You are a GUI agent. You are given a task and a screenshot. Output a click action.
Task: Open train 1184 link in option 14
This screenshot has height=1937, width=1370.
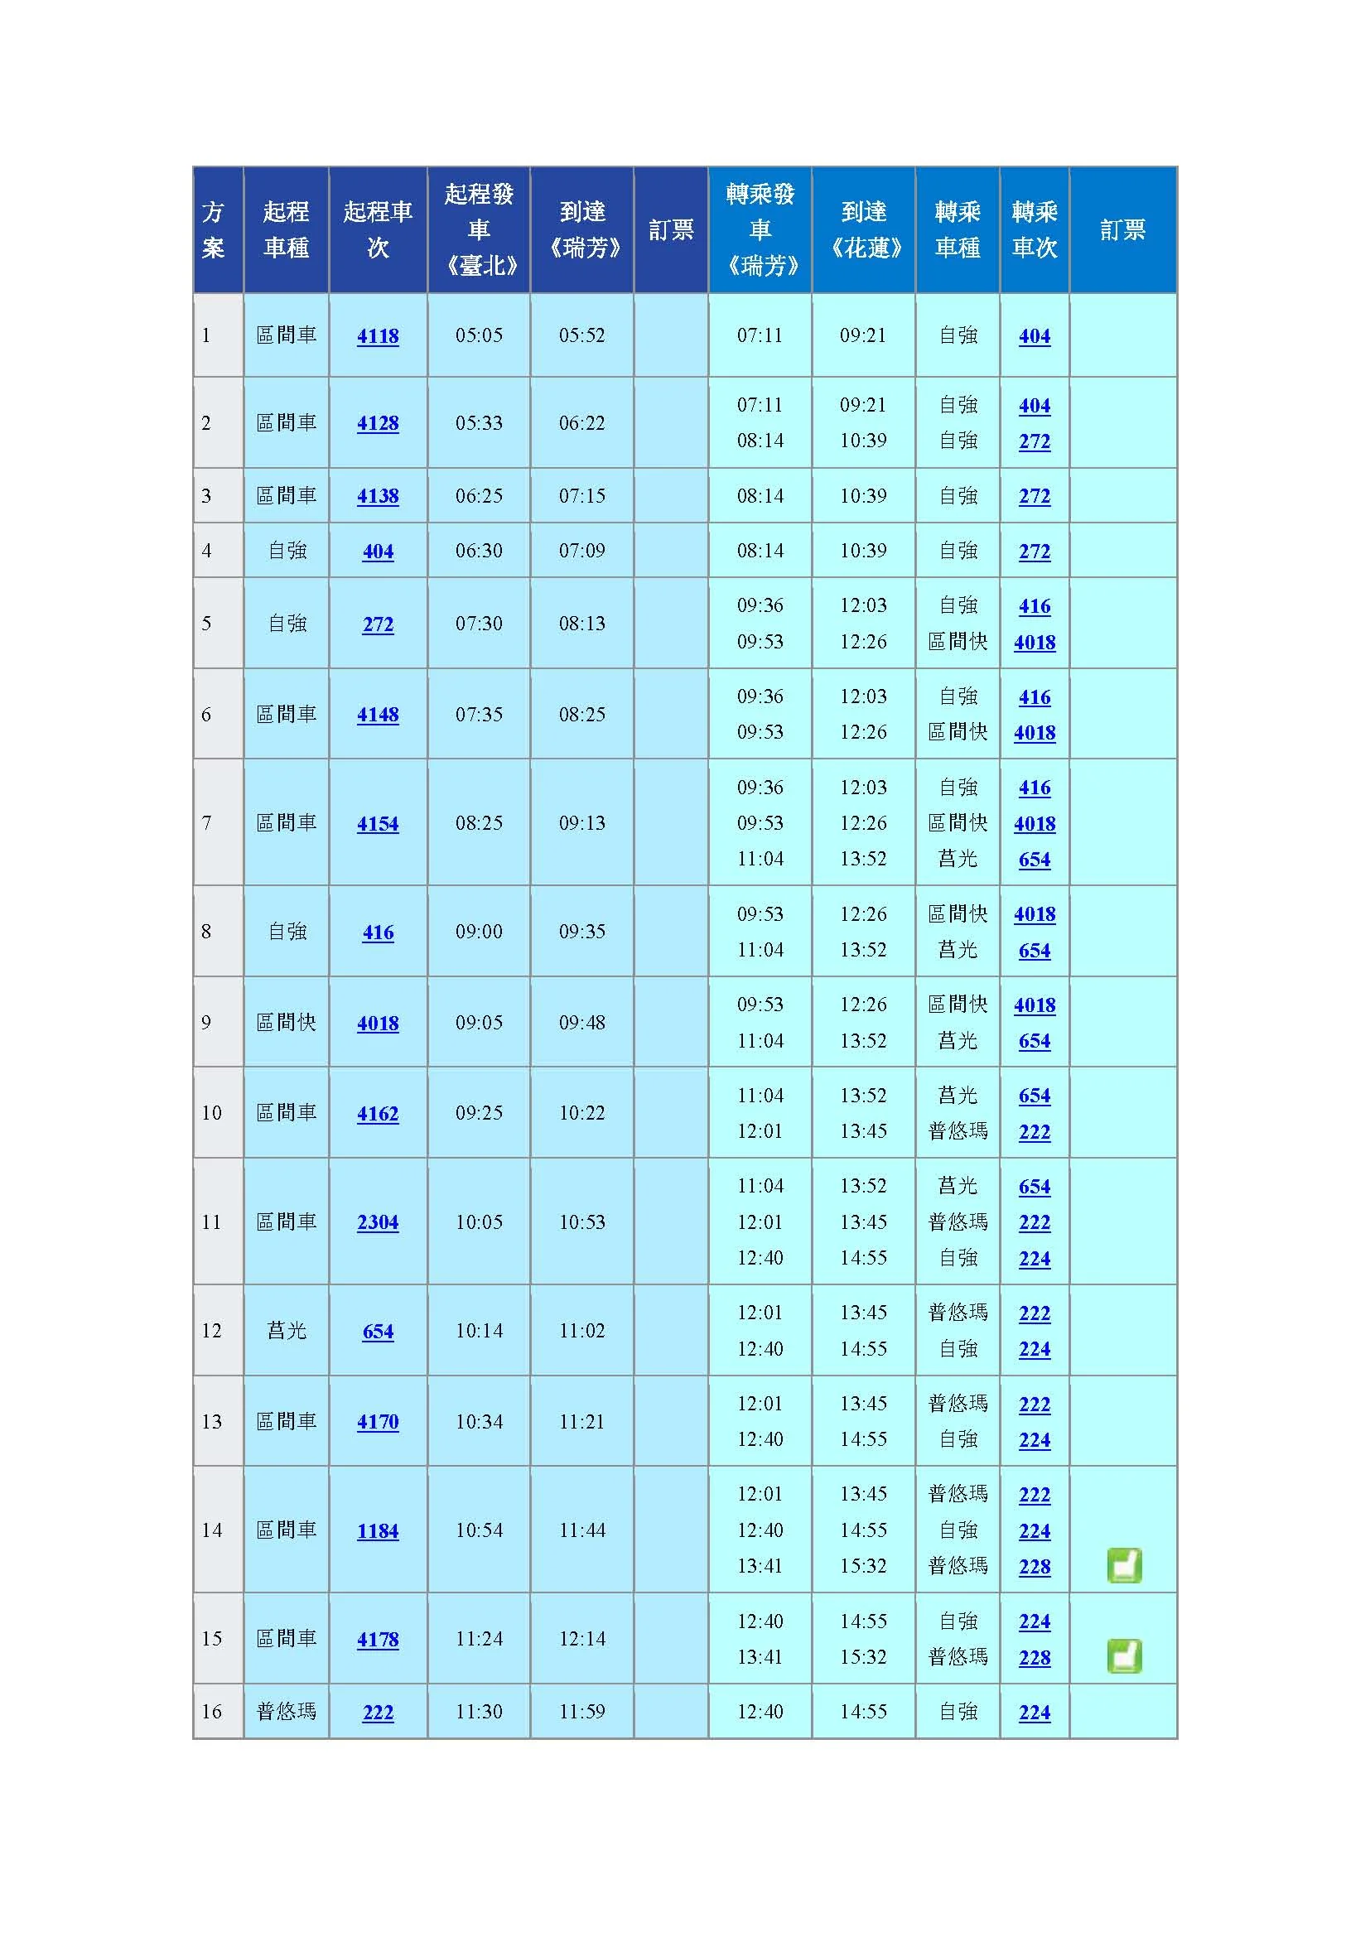(379, 1531)
